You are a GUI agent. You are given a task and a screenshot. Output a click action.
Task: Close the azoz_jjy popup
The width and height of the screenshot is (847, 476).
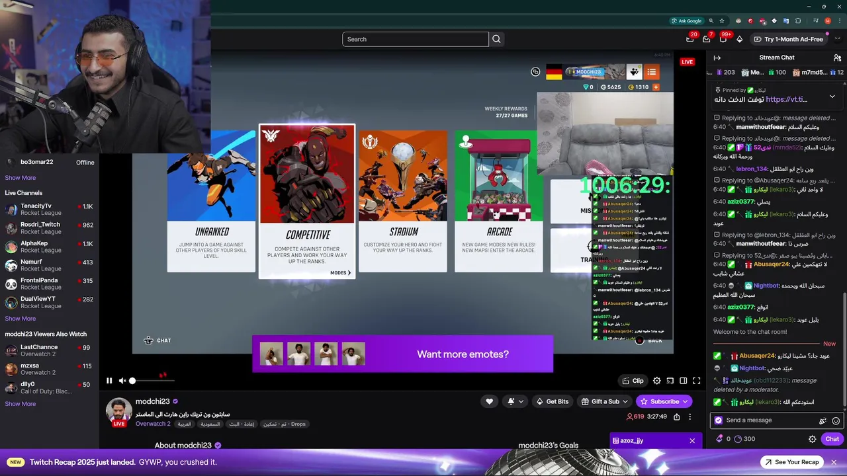692,440
